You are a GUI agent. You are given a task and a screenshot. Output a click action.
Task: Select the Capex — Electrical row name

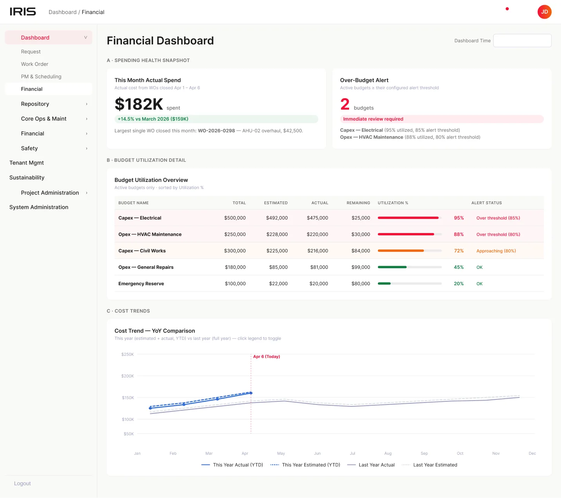point(140,218)
